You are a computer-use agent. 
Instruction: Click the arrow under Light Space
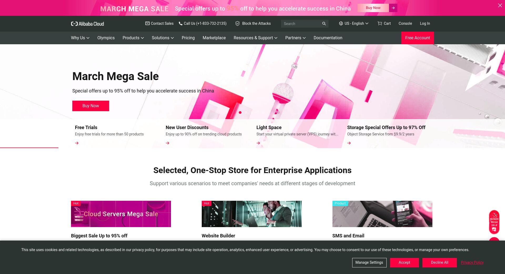258,143
